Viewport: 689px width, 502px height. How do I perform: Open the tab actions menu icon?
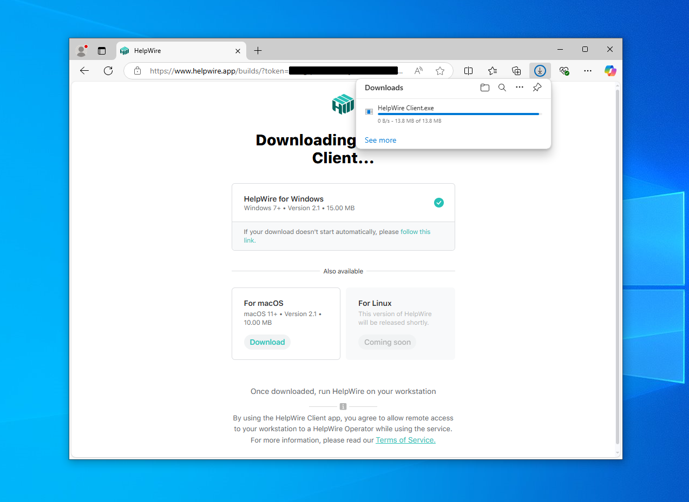(101, 51)
